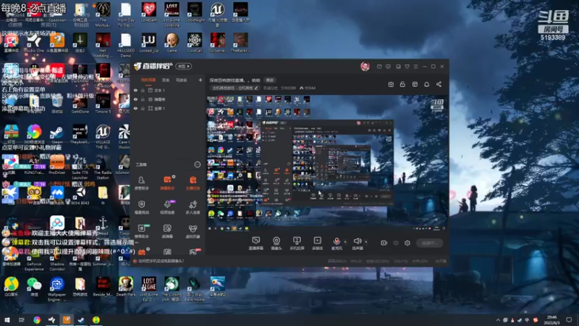
Task: Open the mail icon in streaming app title bar
Action: [379, 67]
